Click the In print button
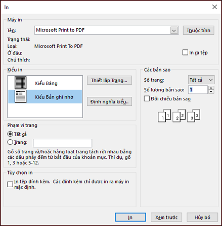222x226 pixels. click(130, 217)
